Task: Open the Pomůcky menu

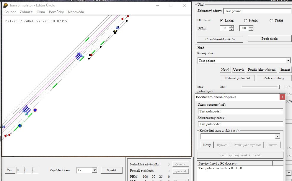Action: tap(56, 12)
